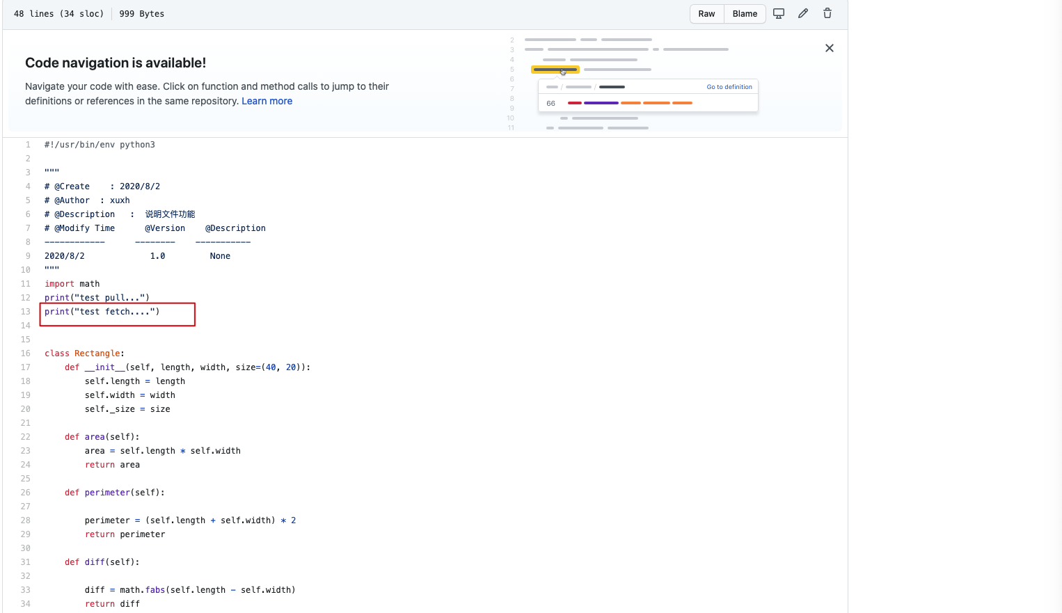
Task: Click print("test fetch....") line
Action: tap(102, 312)
